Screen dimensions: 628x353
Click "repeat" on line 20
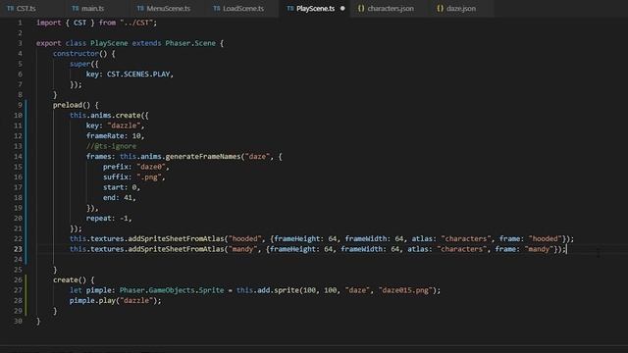tap(98, 218)
